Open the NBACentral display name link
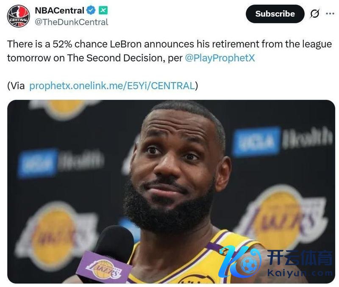The height and width of the screenshot is (287, 339). (59, 10)
